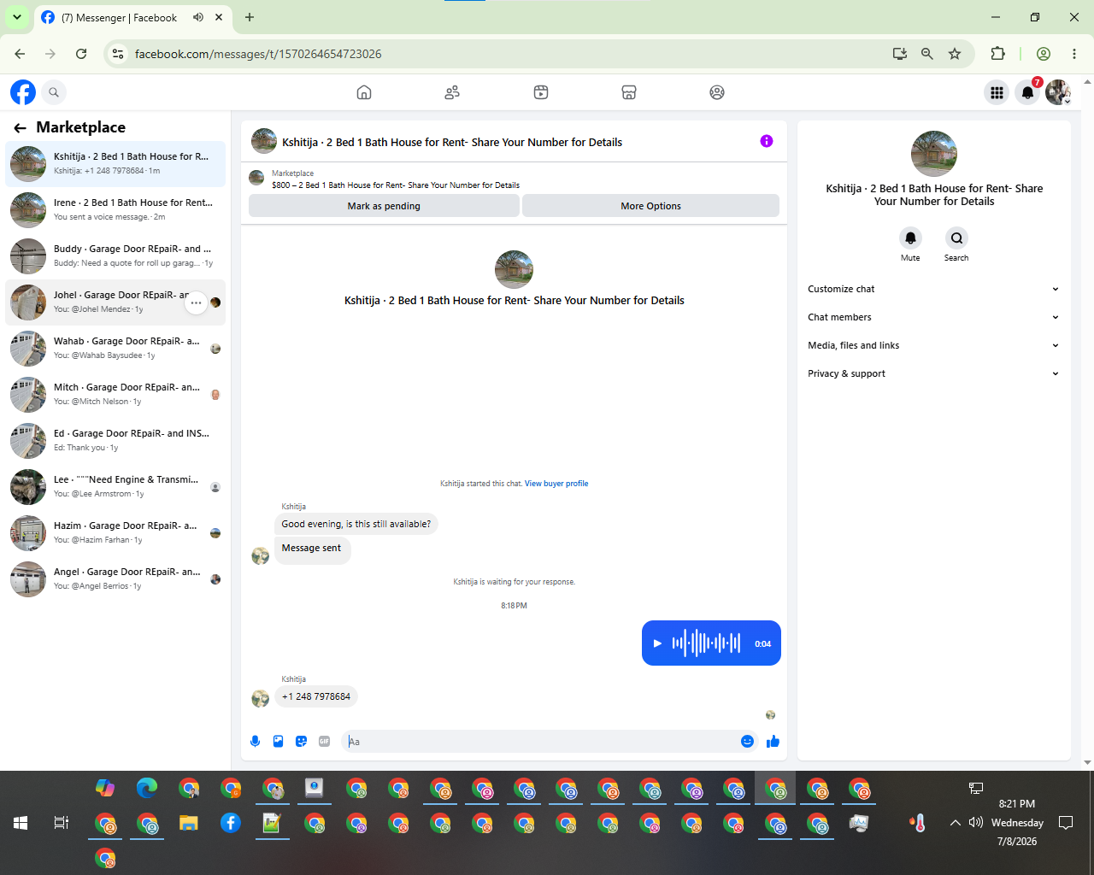The width and height of the screenshot is (1094, 875).
Task: Go to the Home feed icon
Action: (x=364, y=92)
